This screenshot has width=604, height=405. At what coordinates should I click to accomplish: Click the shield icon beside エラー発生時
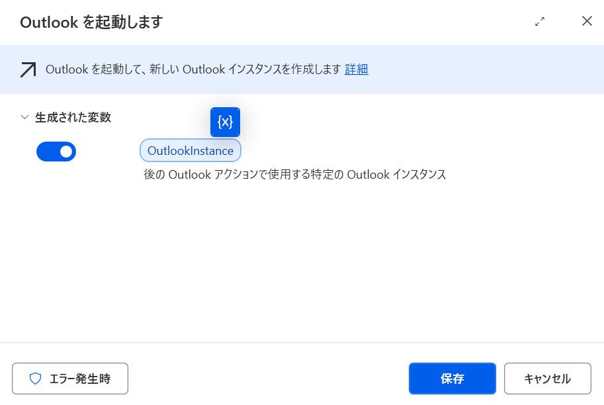pos(36,379)
